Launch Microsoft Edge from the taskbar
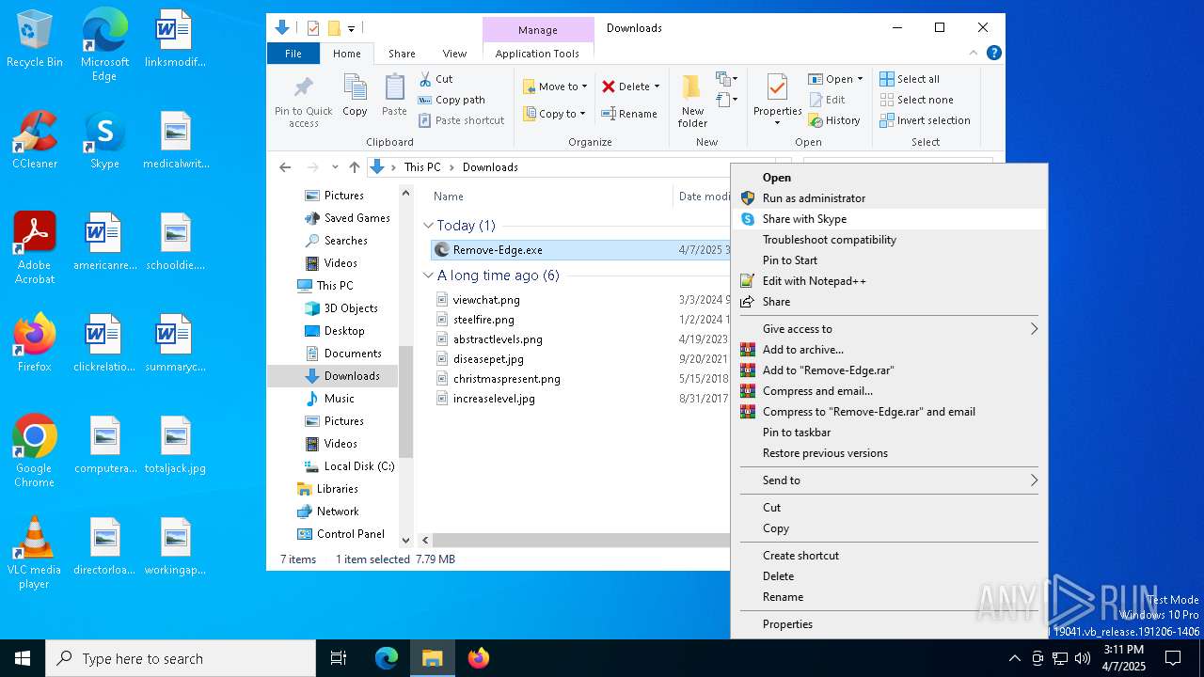The image size is (1204, 677). coord(387,658)
